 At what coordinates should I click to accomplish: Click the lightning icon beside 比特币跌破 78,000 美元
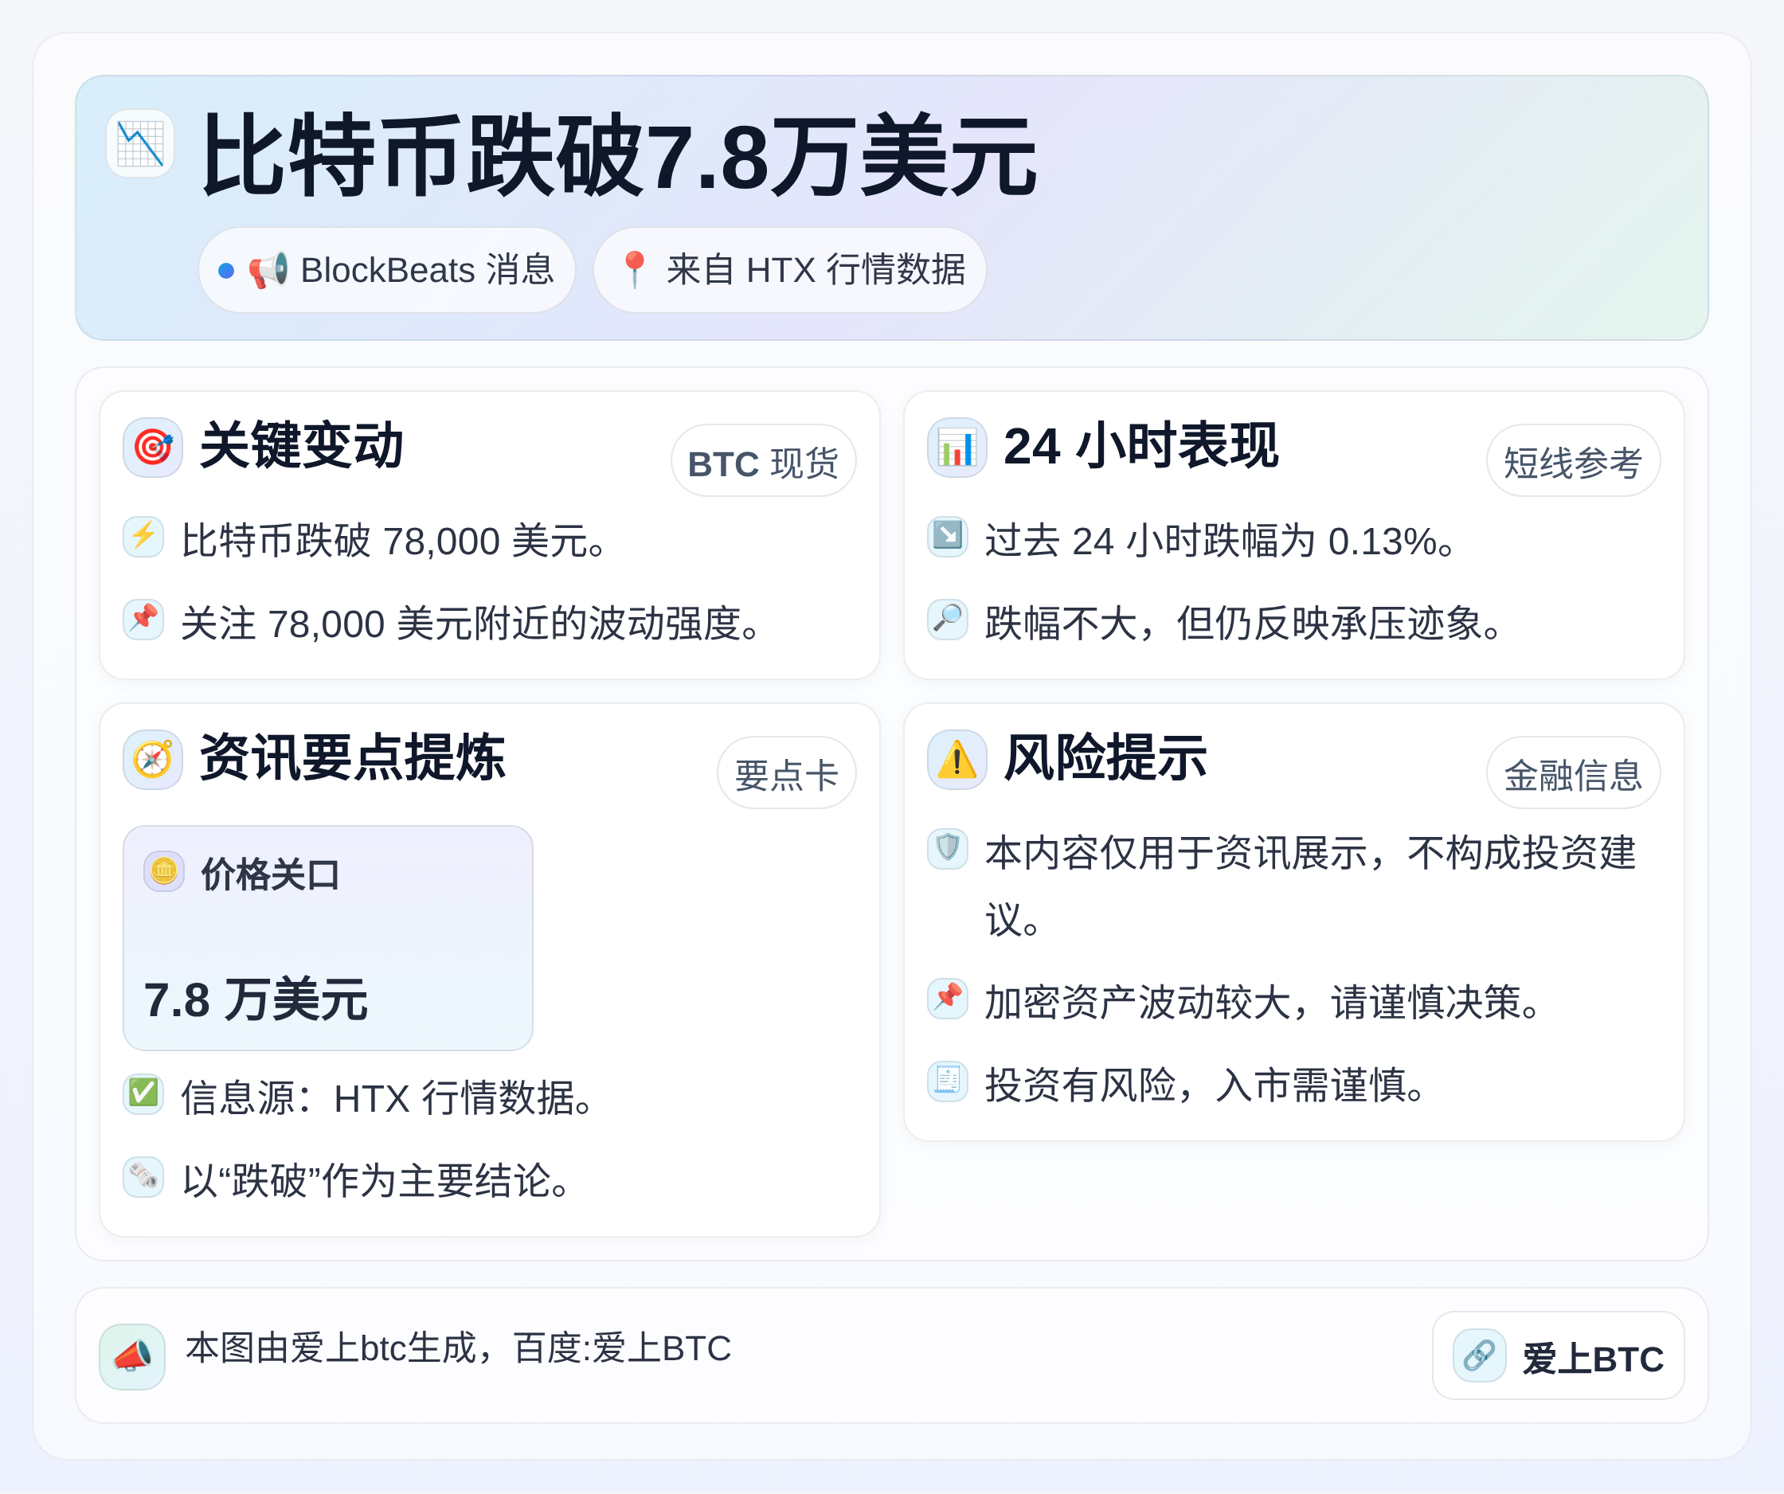point(143,537)
